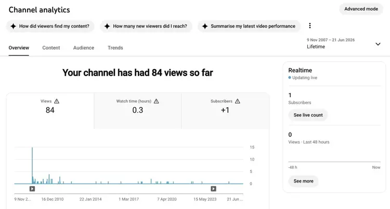Screen dimensions: 390x209
Task: Click the Channel analytics page title
Action: [40, 10]
